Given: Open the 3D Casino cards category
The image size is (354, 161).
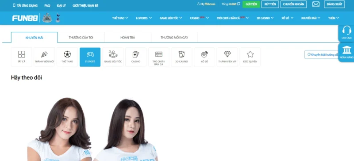Looking at the screenshot, I should (181, 57).
